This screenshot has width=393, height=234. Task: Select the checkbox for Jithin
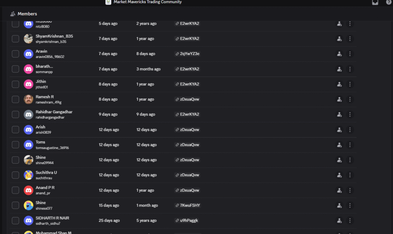click(x=15, y=84)
